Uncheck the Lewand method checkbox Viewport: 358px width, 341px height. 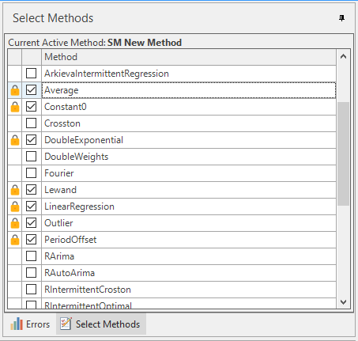point(32,190)
